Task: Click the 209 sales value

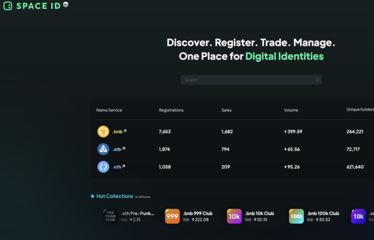Action: (226, 167)
